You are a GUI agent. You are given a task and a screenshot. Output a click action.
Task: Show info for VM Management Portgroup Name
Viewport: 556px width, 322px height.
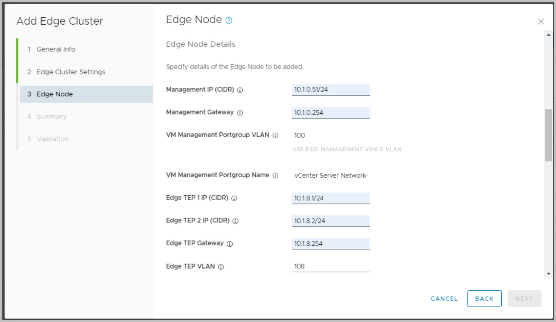[x=275, y=176]
